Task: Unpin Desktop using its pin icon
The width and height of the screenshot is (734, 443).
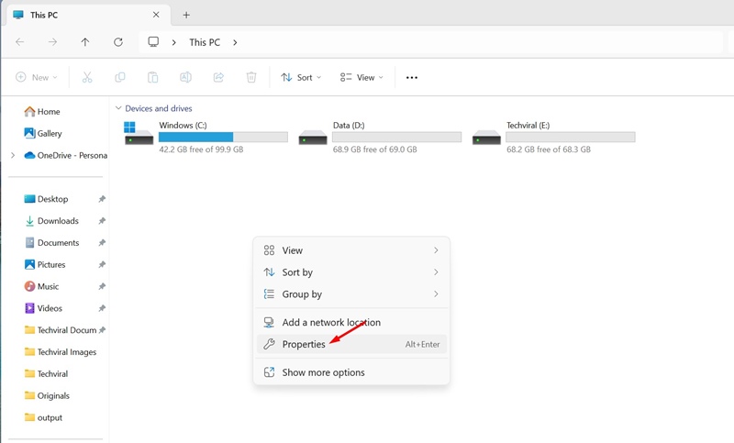Action: (x=102, y=199)
